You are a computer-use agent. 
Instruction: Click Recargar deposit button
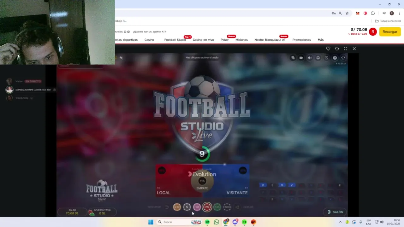390,32
